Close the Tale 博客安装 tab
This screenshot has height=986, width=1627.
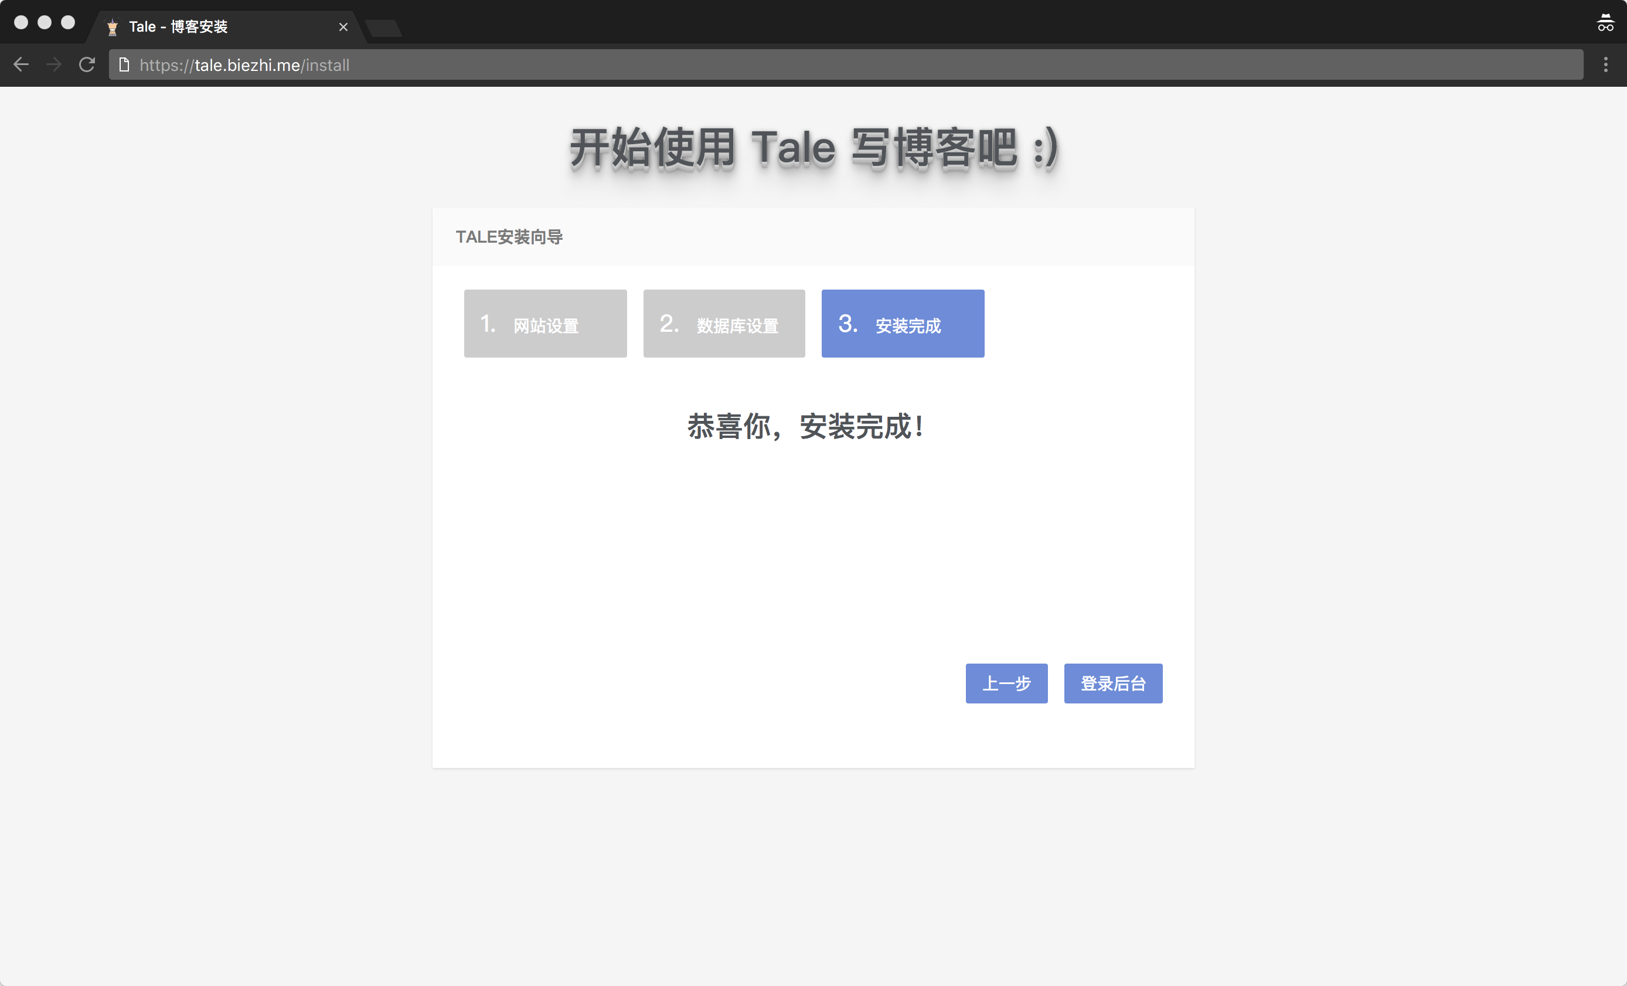pyautogui.click(x=343, y=27)
